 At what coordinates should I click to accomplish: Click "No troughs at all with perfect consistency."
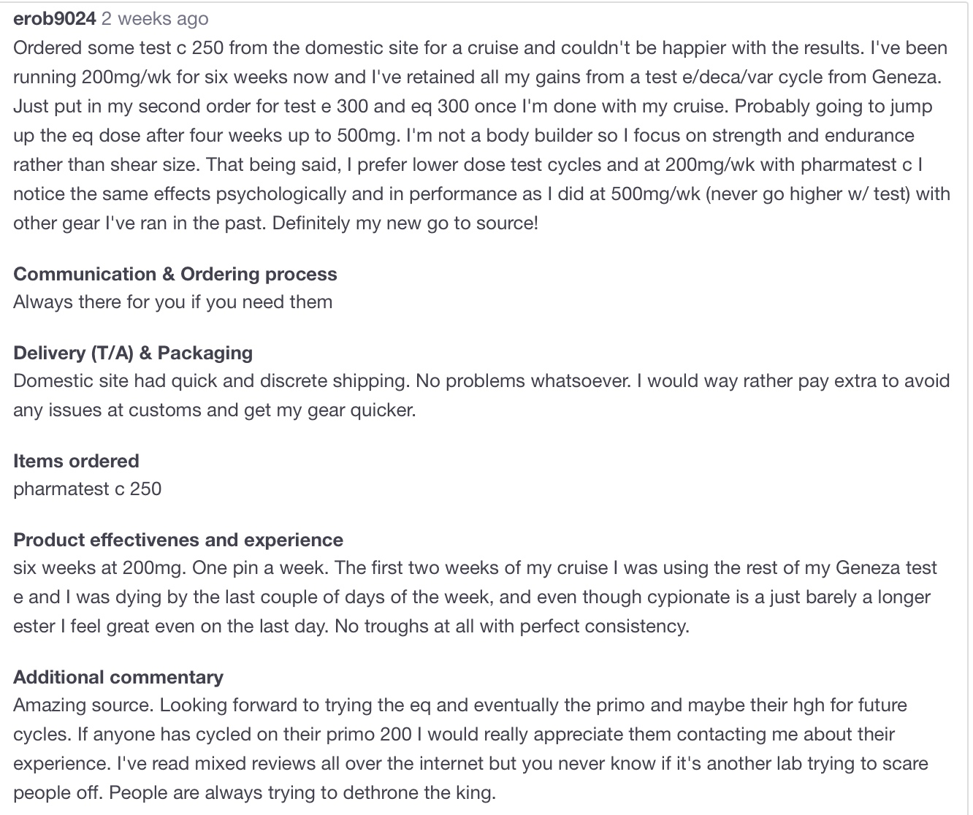512,626
